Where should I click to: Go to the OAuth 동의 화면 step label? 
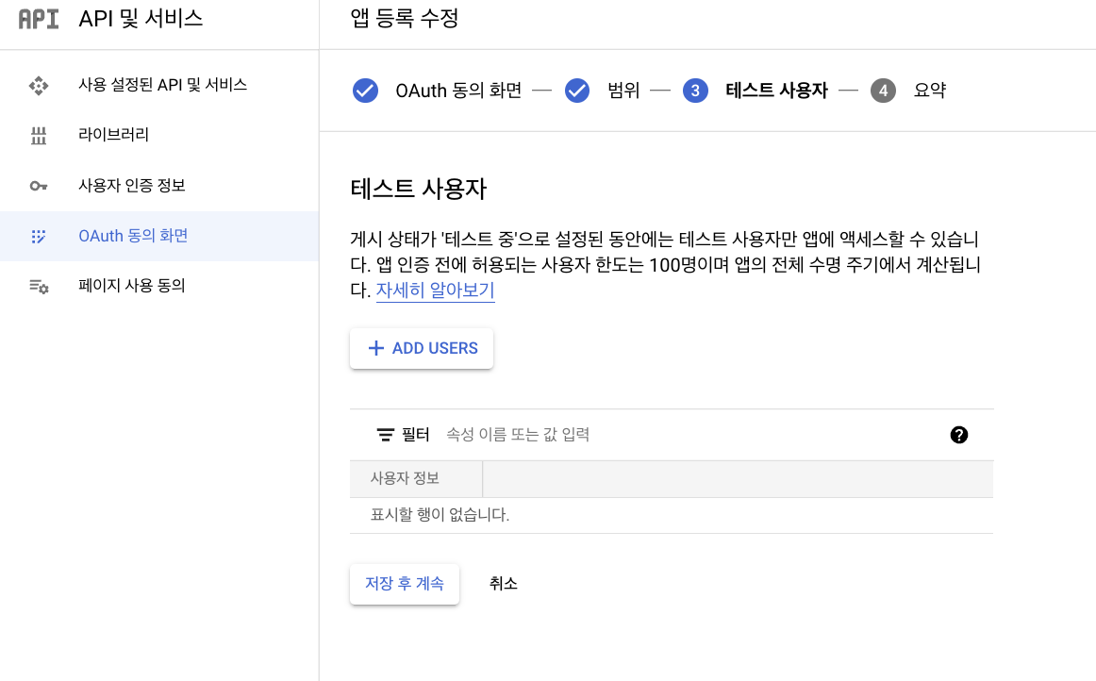458,91
